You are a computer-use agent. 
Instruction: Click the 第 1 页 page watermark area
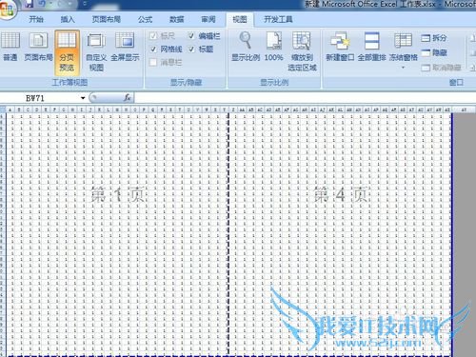118,195
